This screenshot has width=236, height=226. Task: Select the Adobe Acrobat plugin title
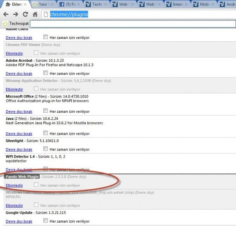(19, 61)
